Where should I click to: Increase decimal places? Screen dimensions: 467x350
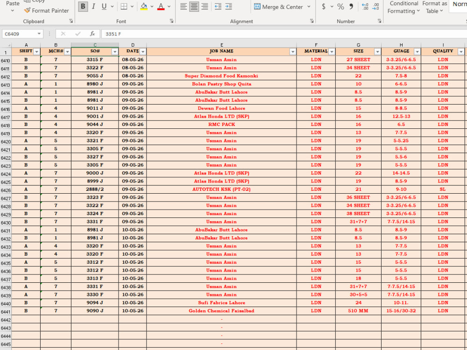365,7
